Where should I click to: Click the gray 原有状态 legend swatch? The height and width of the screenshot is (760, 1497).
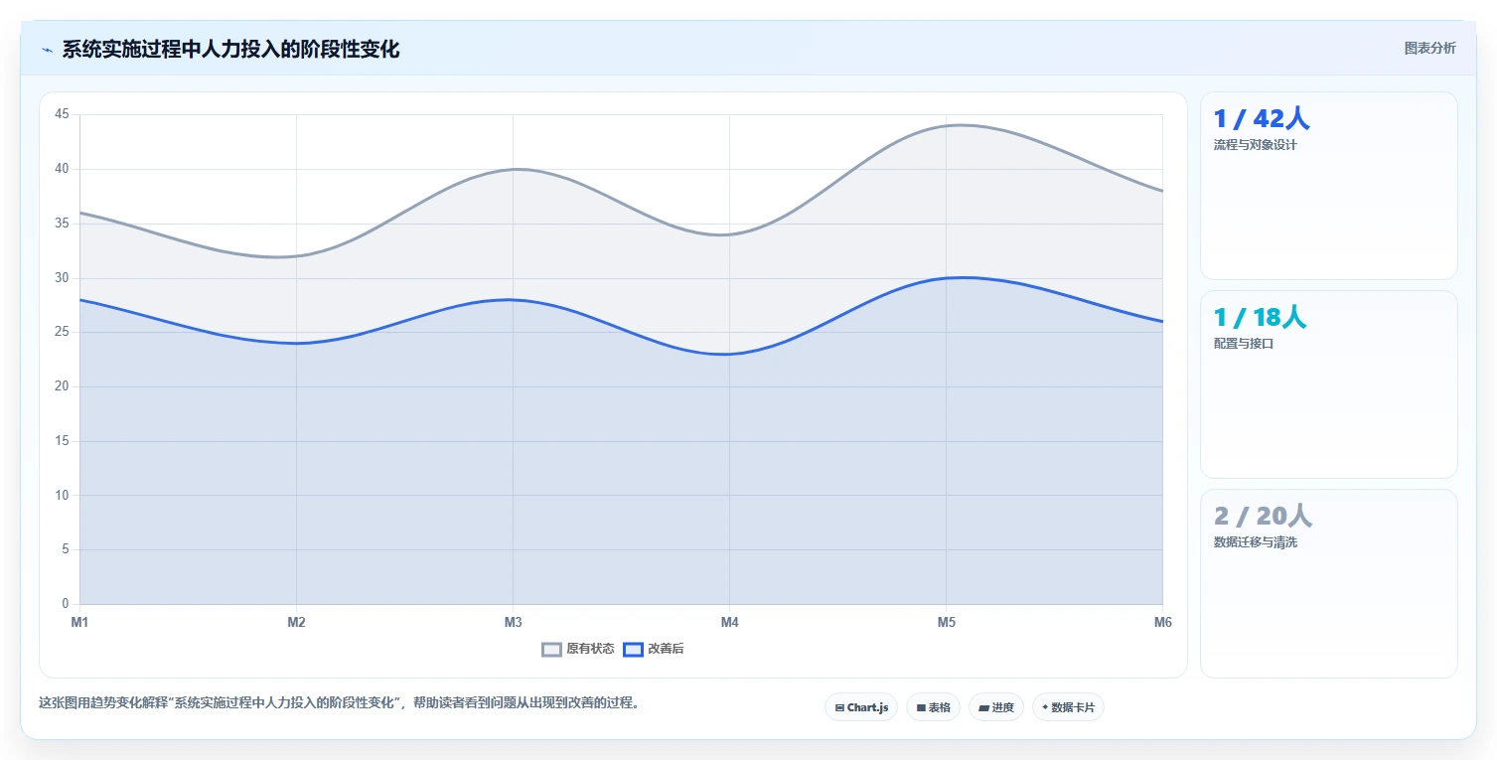pos(551,650)
